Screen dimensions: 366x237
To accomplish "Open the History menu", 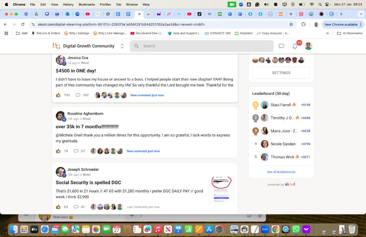I will 68,4.
